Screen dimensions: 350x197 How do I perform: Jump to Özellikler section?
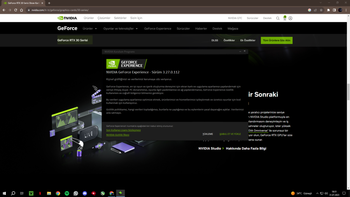click(229, 40)
